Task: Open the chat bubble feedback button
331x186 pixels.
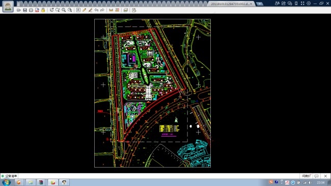Action: (x=316, y=176)
